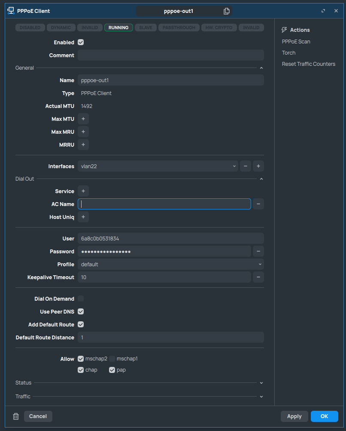Viewport: 346px width, 431px height.
Task: Uncheck the Enabled checkbox
Action: point(81,42)
